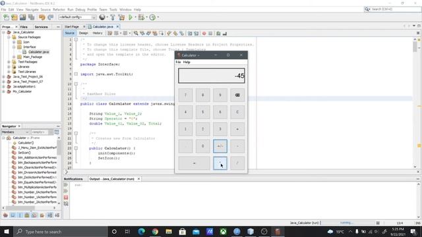This screenshot has height=237, width=422.
Task: Click the Redo arrow in toolbar
Action: point(50,18)
